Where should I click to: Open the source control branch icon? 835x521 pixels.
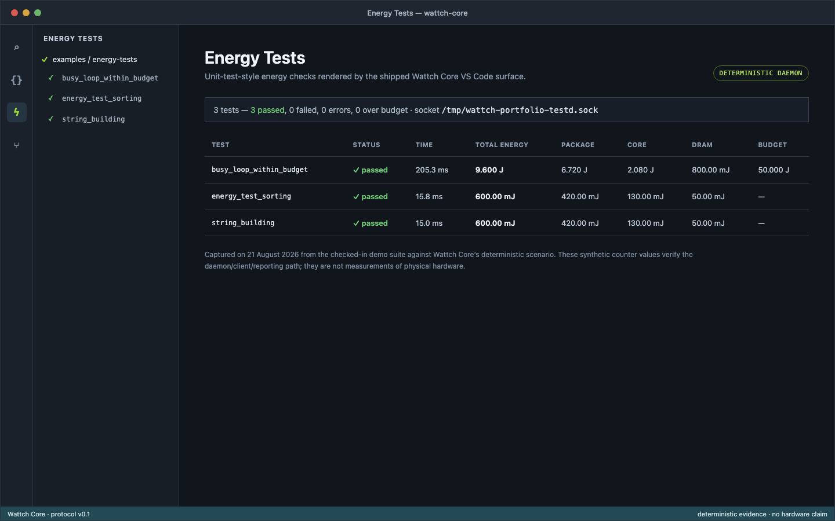16,145
